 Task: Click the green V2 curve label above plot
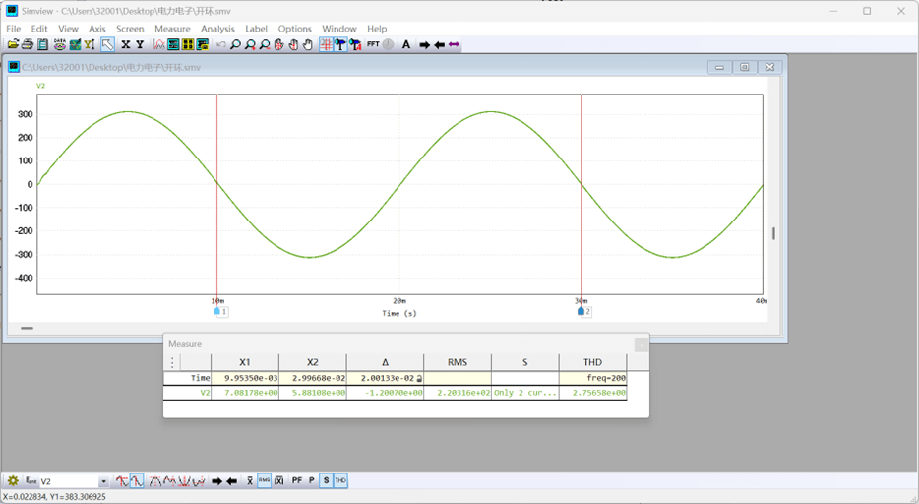click(40, 86)
